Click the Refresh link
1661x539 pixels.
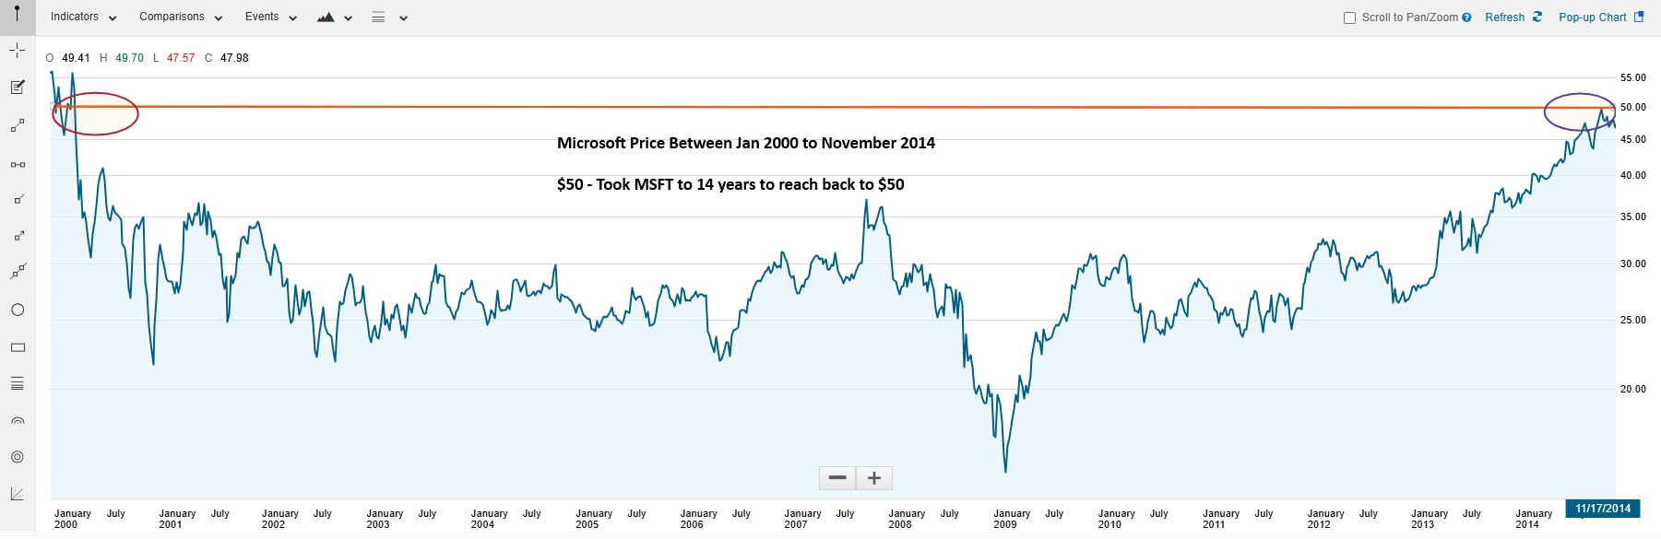(1513, 18)
